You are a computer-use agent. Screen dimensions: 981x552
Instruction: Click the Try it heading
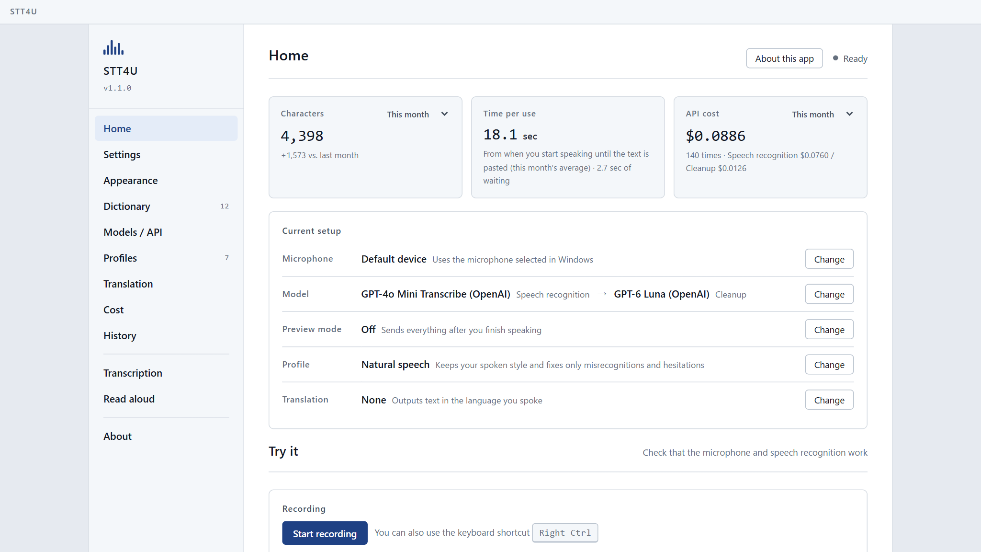point(283,451)
